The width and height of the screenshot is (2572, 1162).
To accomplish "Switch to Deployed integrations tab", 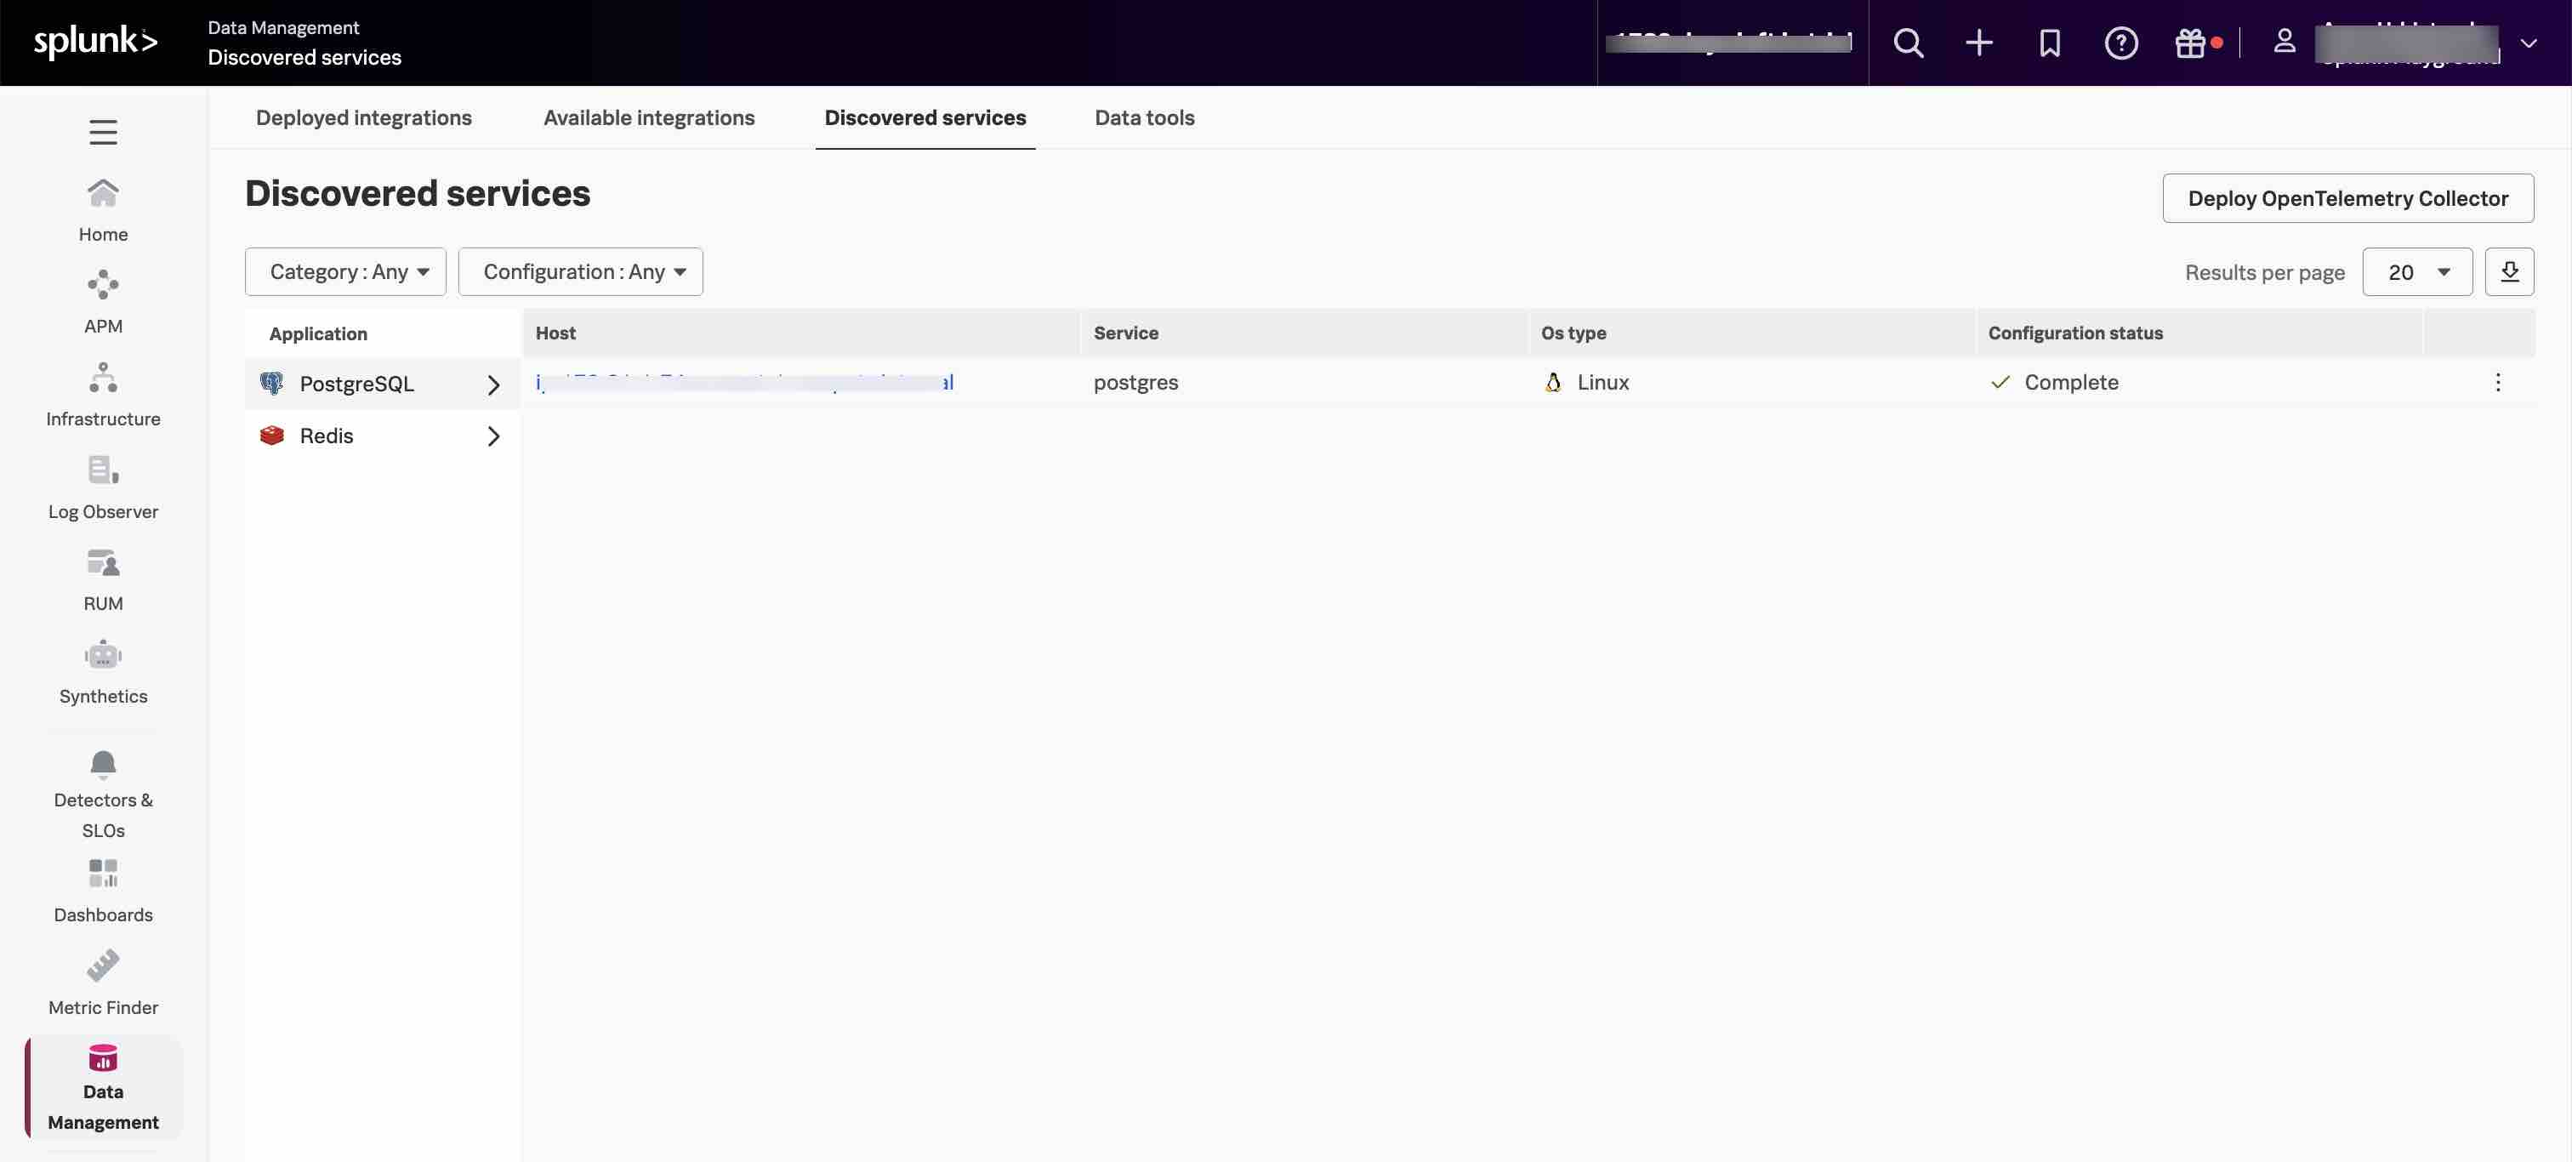I will [x=363, y=117].
